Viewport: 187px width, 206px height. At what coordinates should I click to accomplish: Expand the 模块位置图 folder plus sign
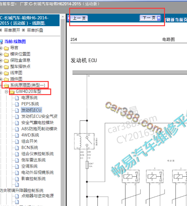tap(1, 54)
